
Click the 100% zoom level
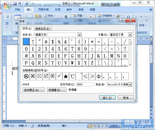pos(114,126)
